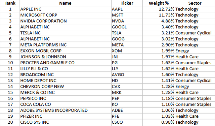The image size is (215, 126).
Task: Select the TESLA INC cell
Action: click(x=66, y=33)
